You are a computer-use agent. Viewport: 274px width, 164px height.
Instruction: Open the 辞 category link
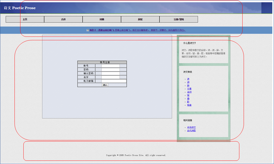pyautogui.click(x=188, y=86)
